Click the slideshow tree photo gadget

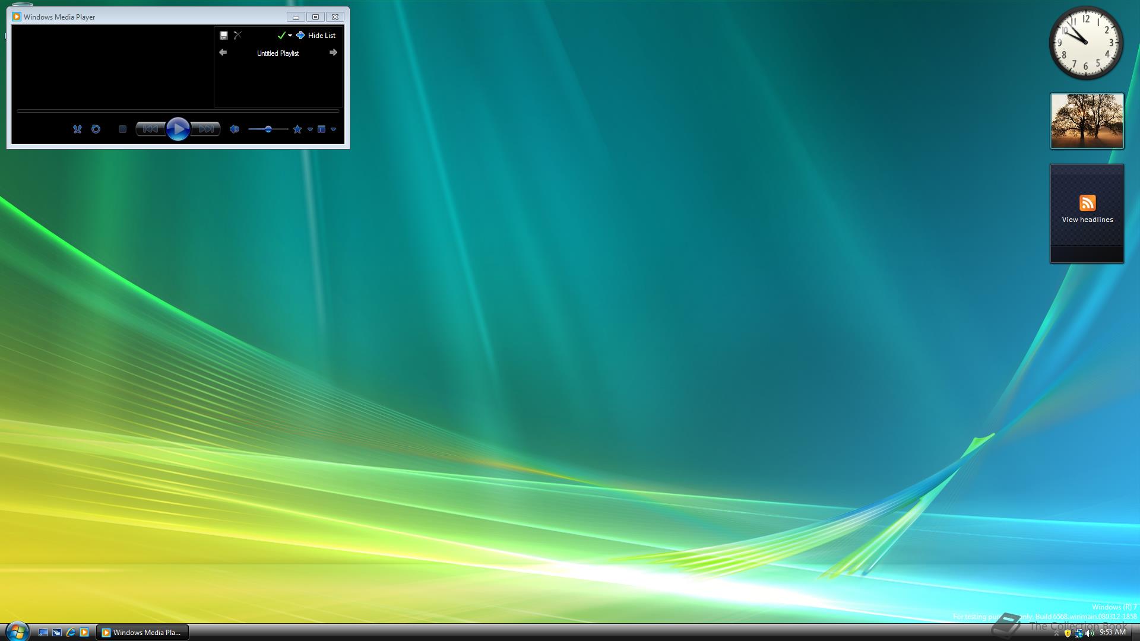click(x=1087, y=120)
